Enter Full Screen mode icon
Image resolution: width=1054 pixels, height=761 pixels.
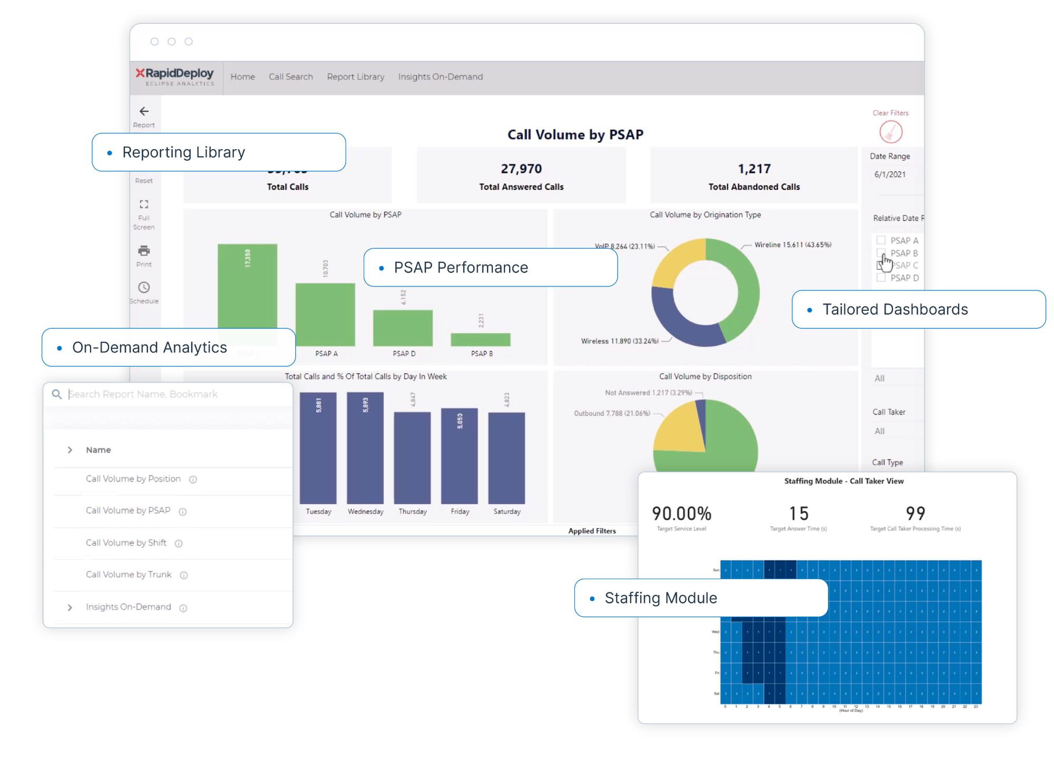(144, 204)
